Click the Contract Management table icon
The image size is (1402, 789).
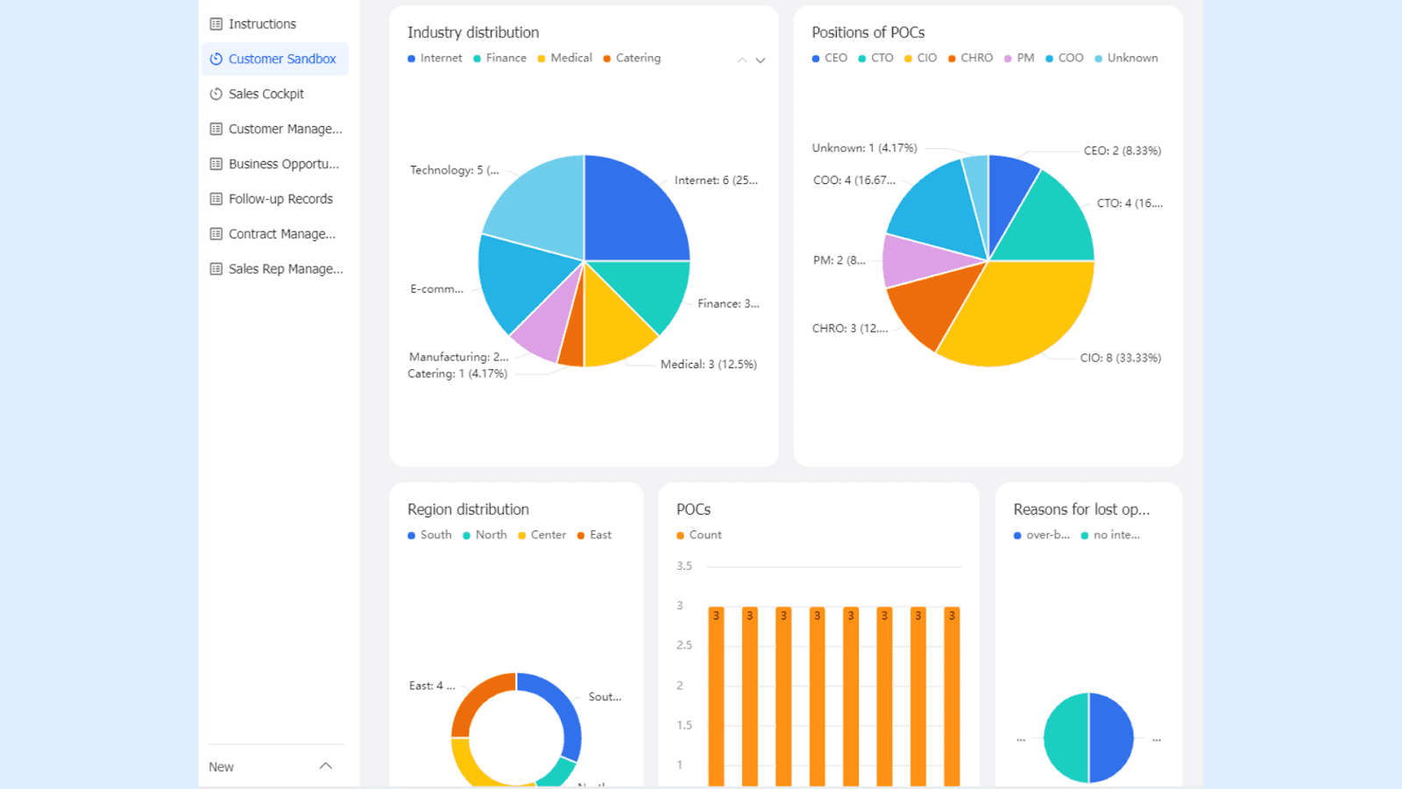(x=216, y=234)
